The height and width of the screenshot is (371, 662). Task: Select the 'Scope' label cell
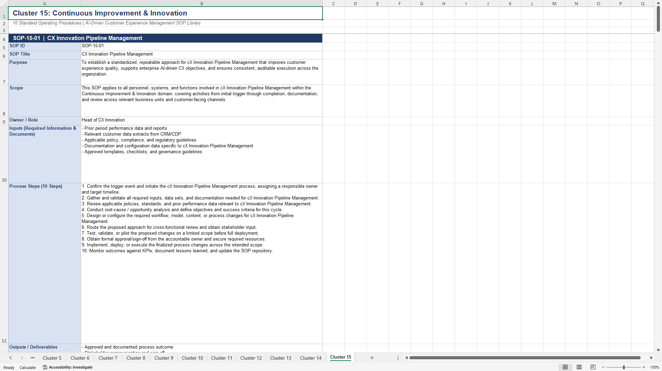(x=45, y=101)
